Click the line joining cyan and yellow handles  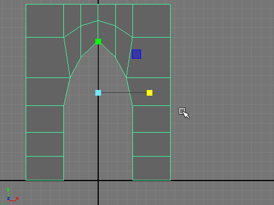(x=124, y=93)
